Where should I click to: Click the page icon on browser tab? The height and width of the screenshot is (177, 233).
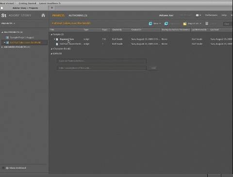pyautogui.click(x=2, y=8)
